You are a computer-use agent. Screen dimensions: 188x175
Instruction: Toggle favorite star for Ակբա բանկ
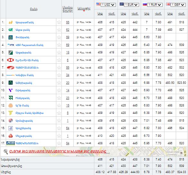coord(59,30)
